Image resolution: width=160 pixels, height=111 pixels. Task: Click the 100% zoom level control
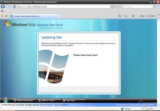150,109
